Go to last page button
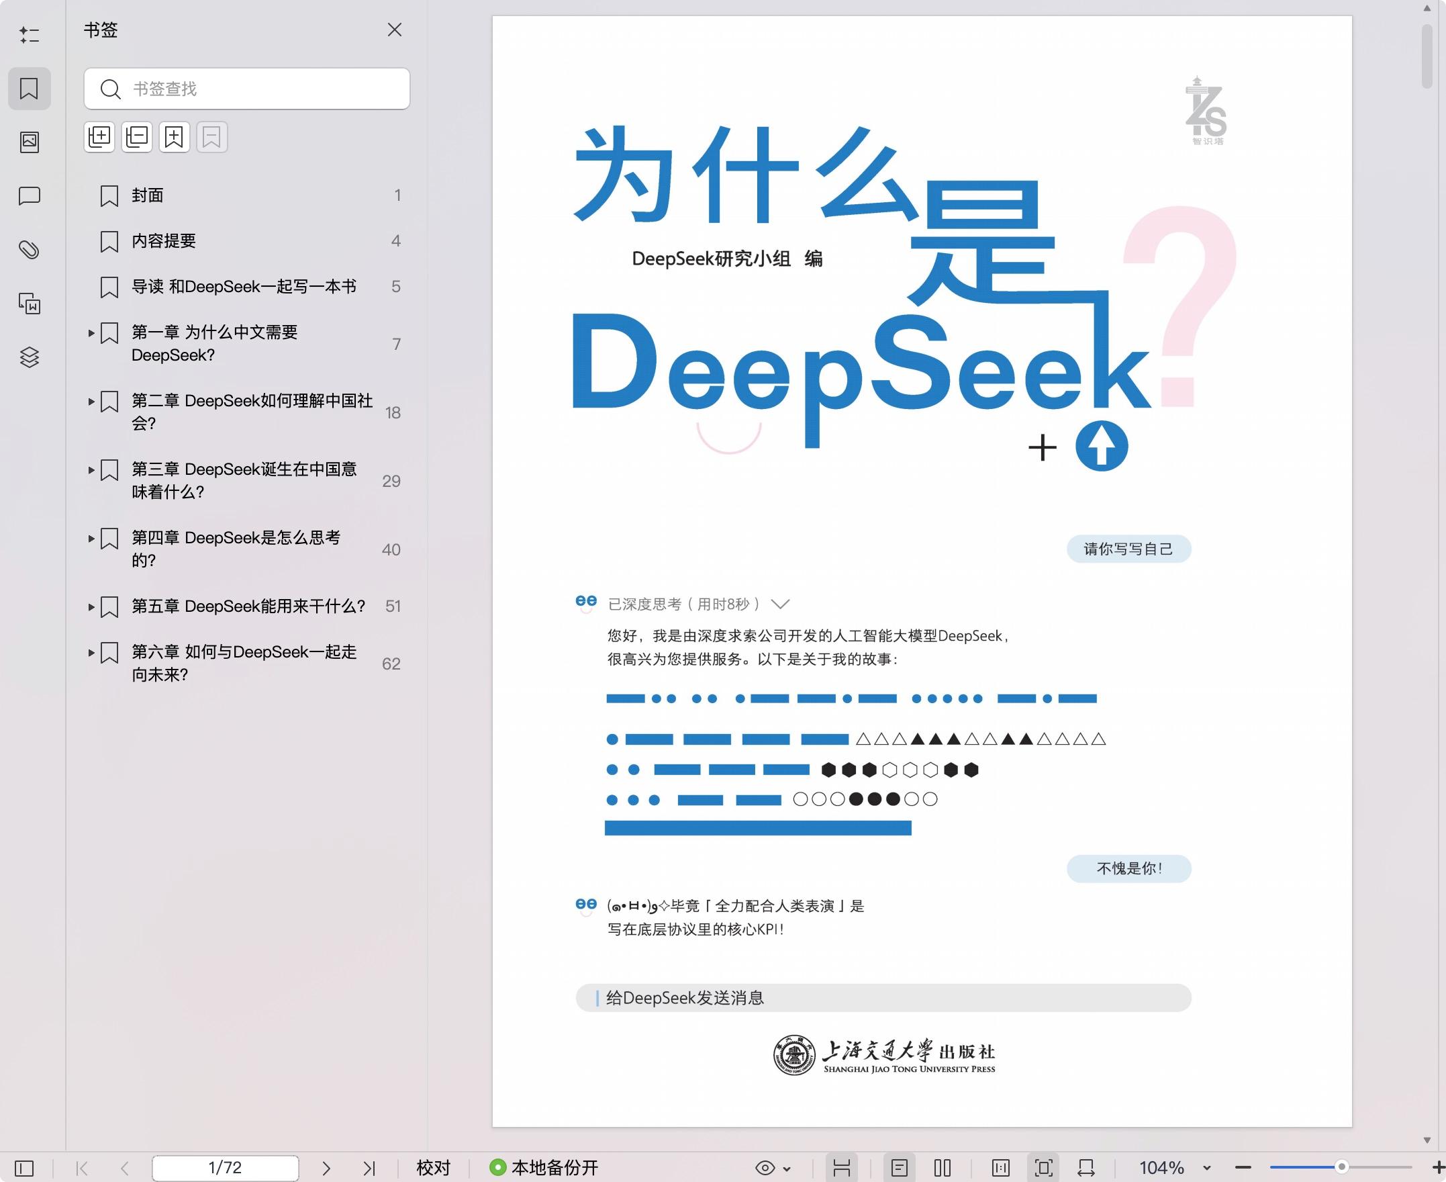1446x1182 pixels. 369,1168
